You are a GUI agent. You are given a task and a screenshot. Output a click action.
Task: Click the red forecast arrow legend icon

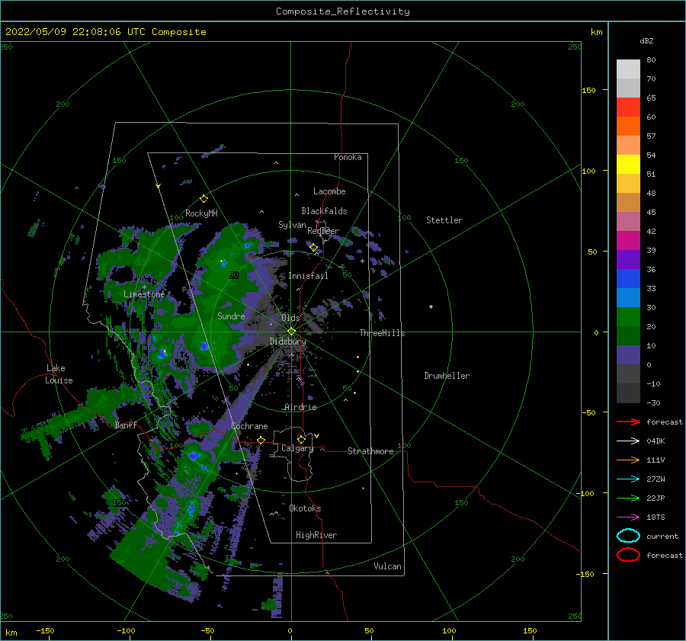(628, 421)
